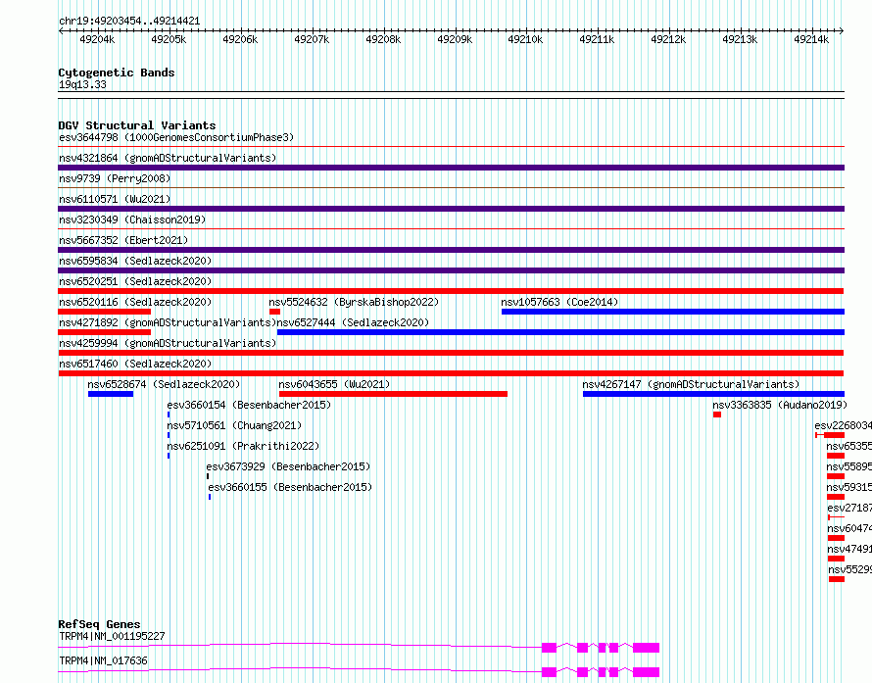Select the nsv6595834 (Sedlazeck2020) variant label
The height and width of the screenshot is (683, 872).
click(x=135, y=261)
